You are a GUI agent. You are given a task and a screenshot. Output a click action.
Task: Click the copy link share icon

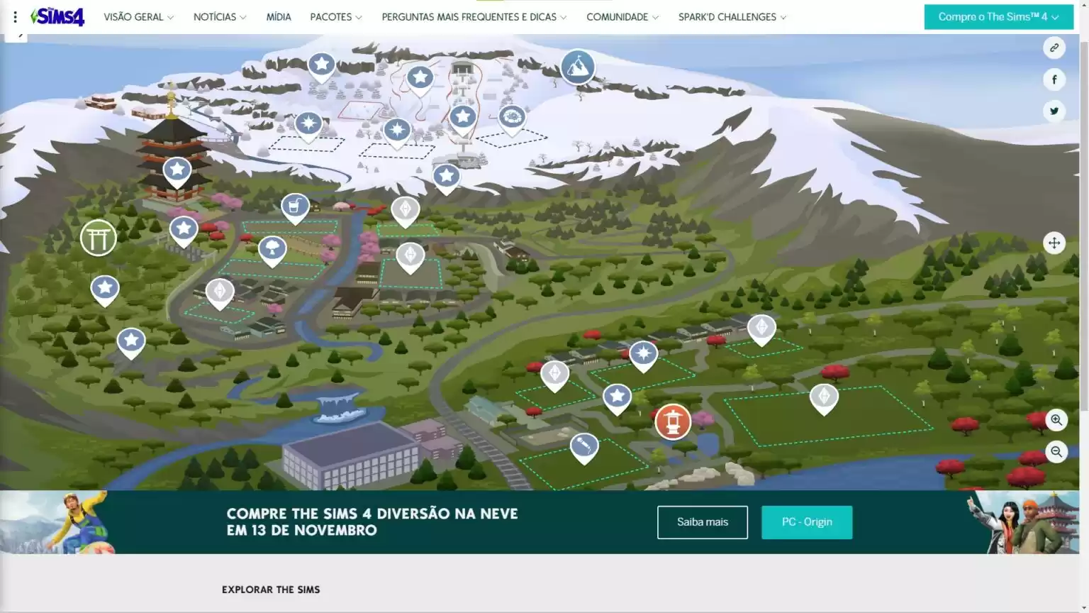pyautogui.click(x=1054, y=48)
